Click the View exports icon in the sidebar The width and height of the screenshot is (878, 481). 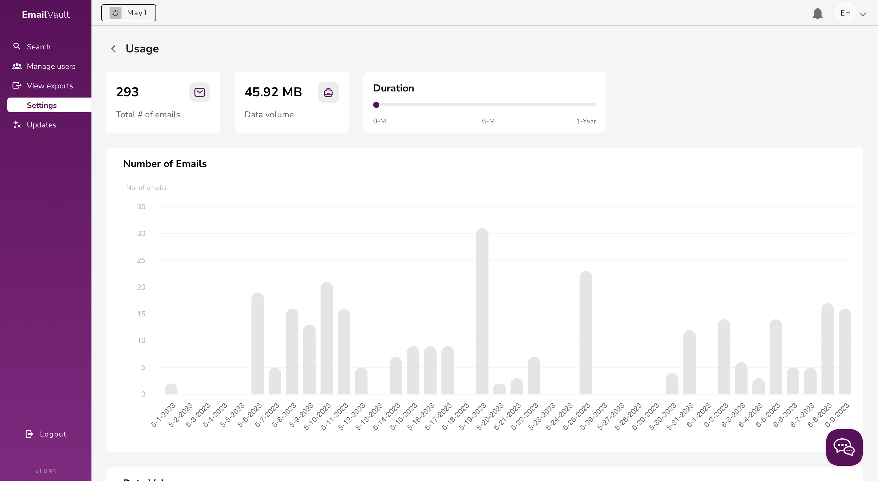click(x=17, y=86)
